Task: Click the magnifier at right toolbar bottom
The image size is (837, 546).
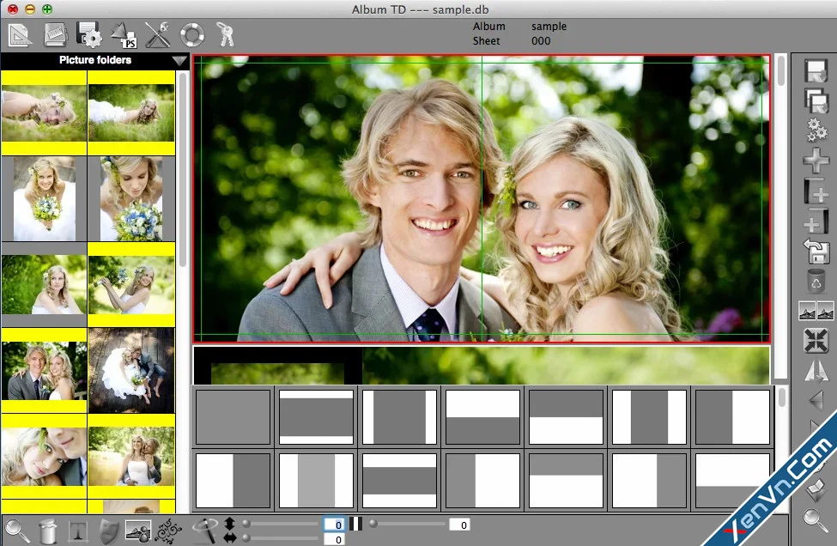Action: (x=816, y=520)
